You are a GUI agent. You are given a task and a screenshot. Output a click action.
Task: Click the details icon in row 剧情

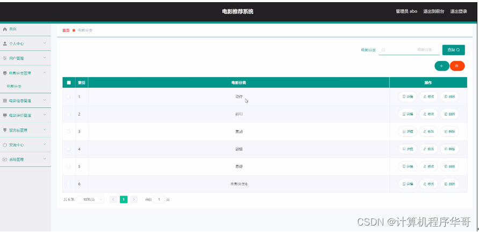[x=404, y=149]
